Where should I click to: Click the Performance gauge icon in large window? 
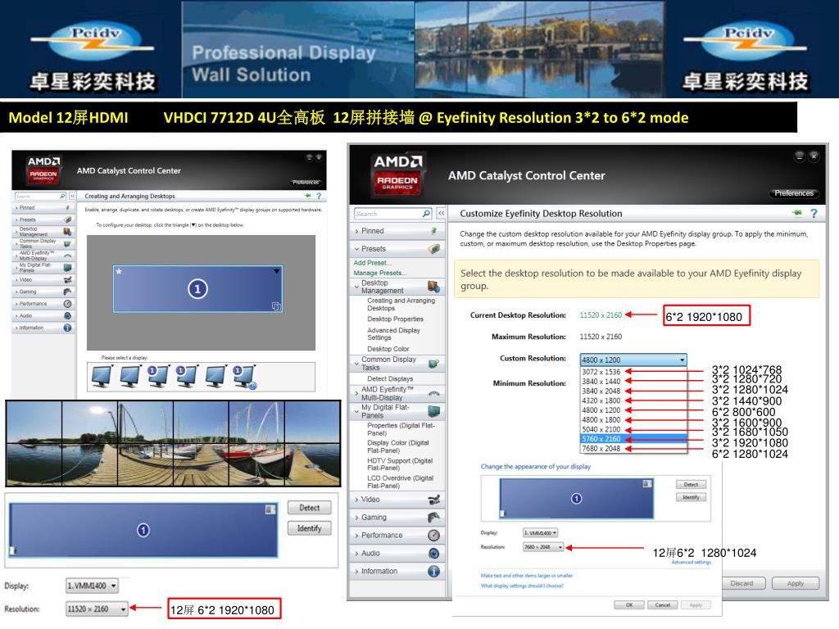pyautogui.click(x=434, y=536)
